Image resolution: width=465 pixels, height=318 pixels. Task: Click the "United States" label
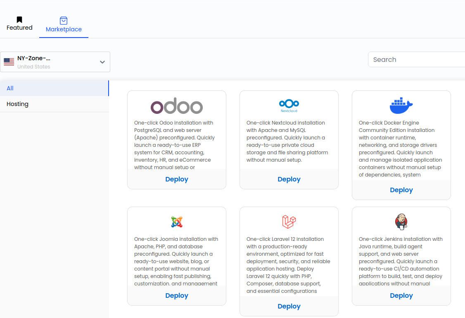click(33, 67)
